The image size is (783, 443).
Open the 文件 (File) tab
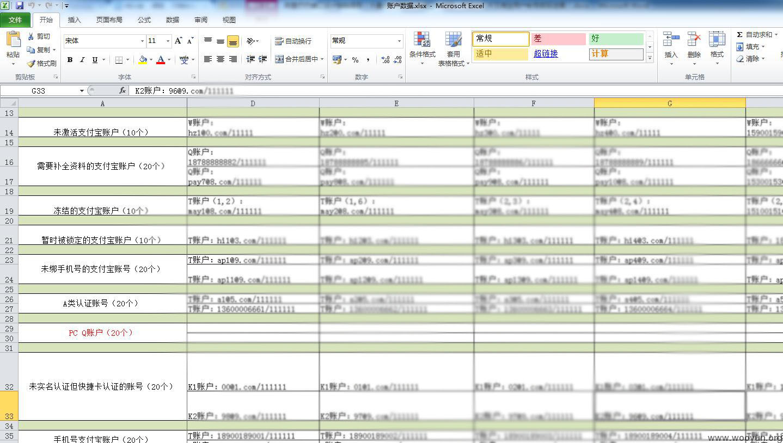pos(15,20)
